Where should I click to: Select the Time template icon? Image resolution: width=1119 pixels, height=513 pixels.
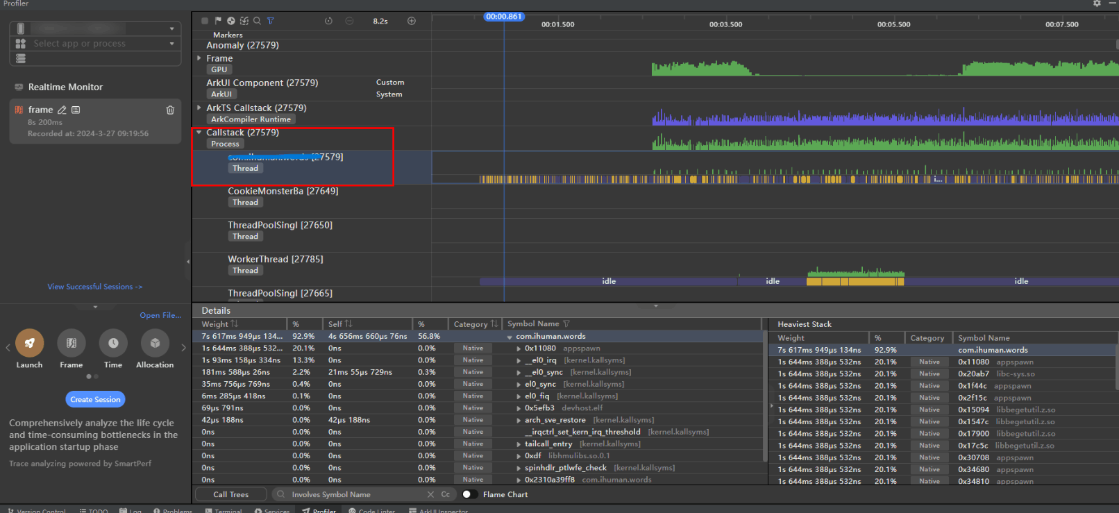(x=113, y=343)
